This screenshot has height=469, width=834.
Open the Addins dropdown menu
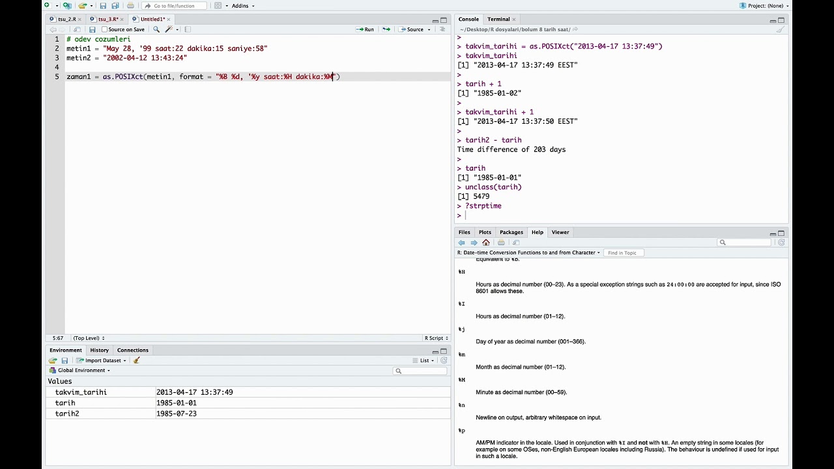coord(243,6)
